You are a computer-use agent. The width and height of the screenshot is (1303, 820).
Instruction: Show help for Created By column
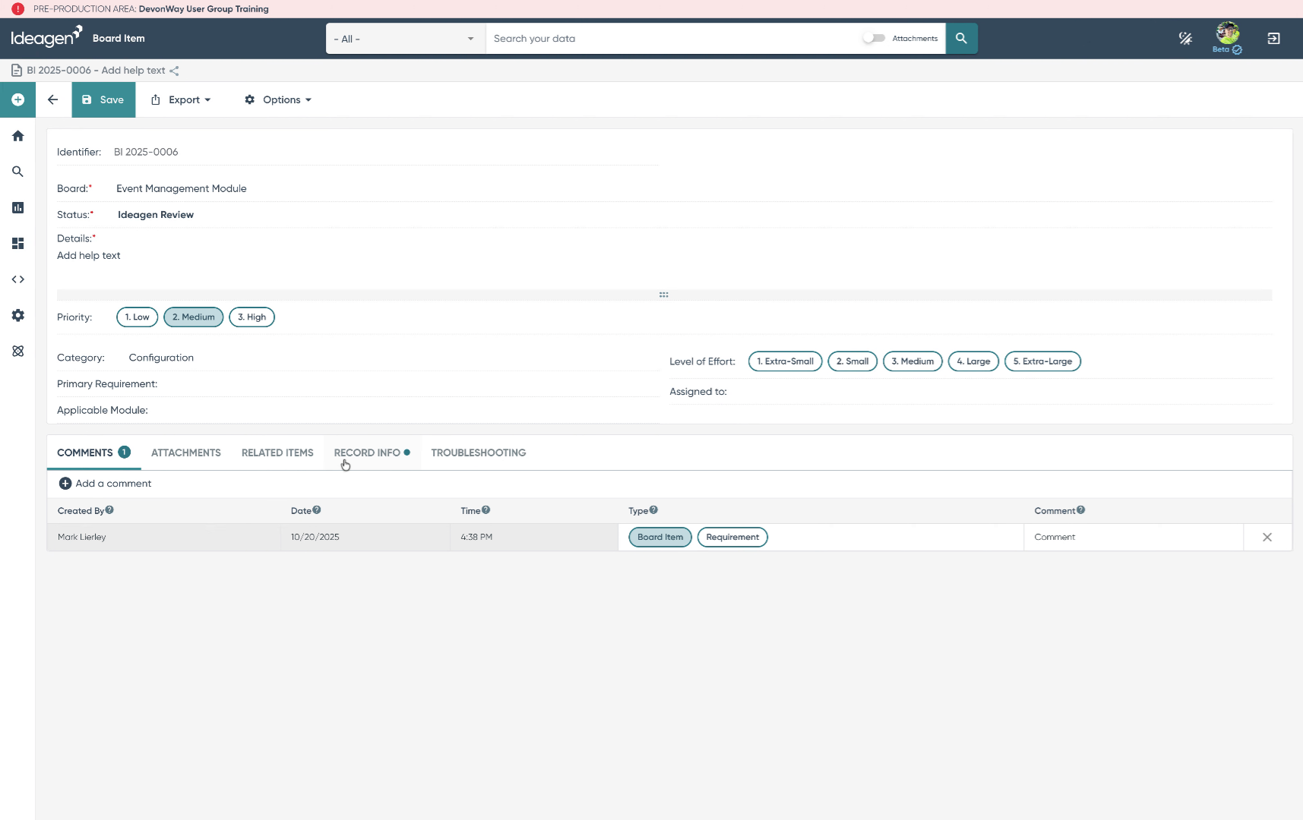pos(109,510)
